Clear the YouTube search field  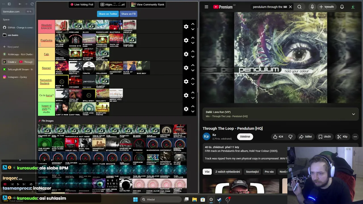[x=290, y=7]
